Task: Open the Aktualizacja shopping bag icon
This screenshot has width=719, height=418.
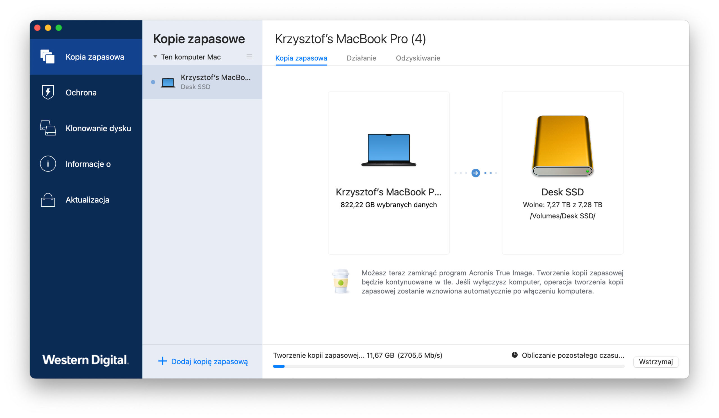Action: click(x=48, y=200)
